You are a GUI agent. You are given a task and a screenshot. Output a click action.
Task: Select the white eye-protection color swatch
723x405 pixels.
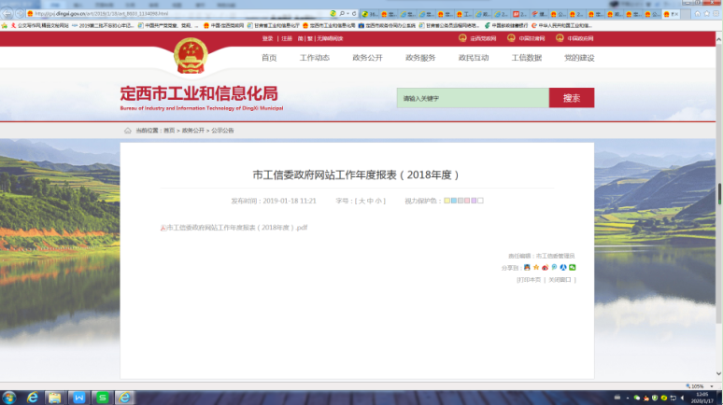point(480,201)
